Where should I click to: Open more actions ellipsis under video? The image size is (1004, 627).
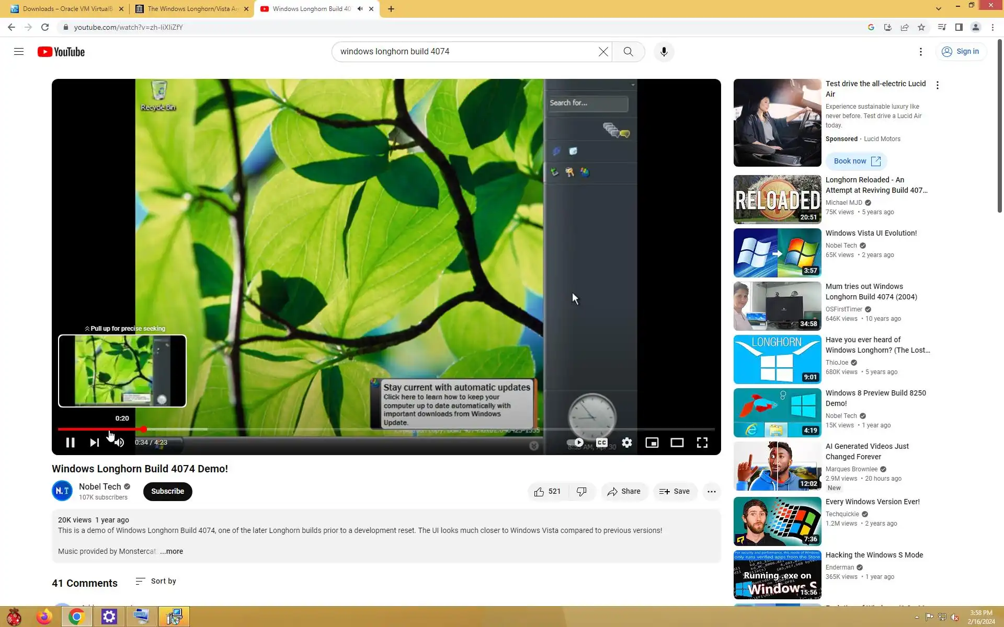coord(711,491)
